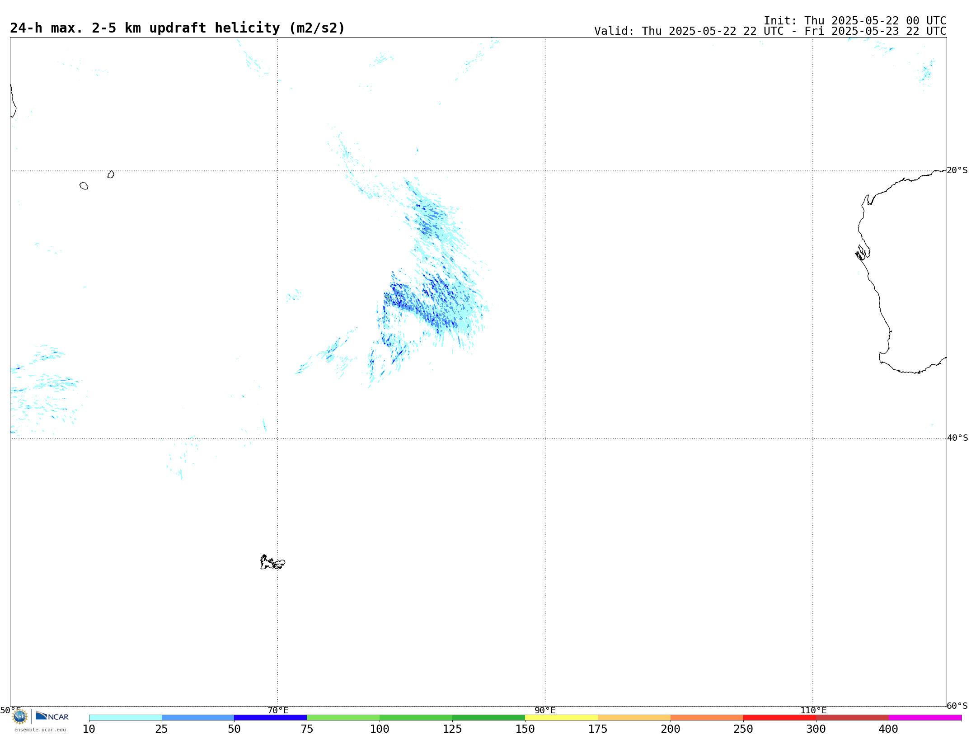Image resolution: width=976 pixels, height=735 pixels.
Task: Click the colorbar tick label 400
Action: 888,729
